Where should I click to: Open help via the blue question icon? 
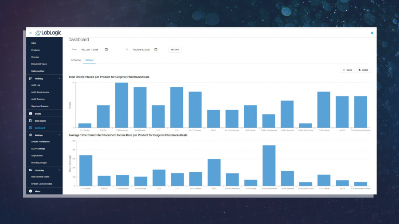[x=372, y=33]
